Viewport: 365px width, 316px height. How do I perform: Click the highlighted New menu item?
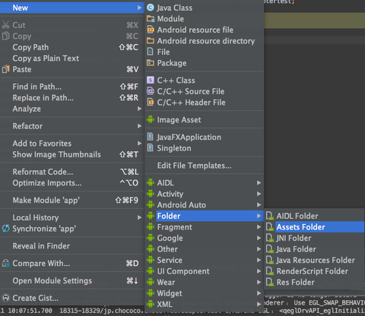tap(72, 8)
